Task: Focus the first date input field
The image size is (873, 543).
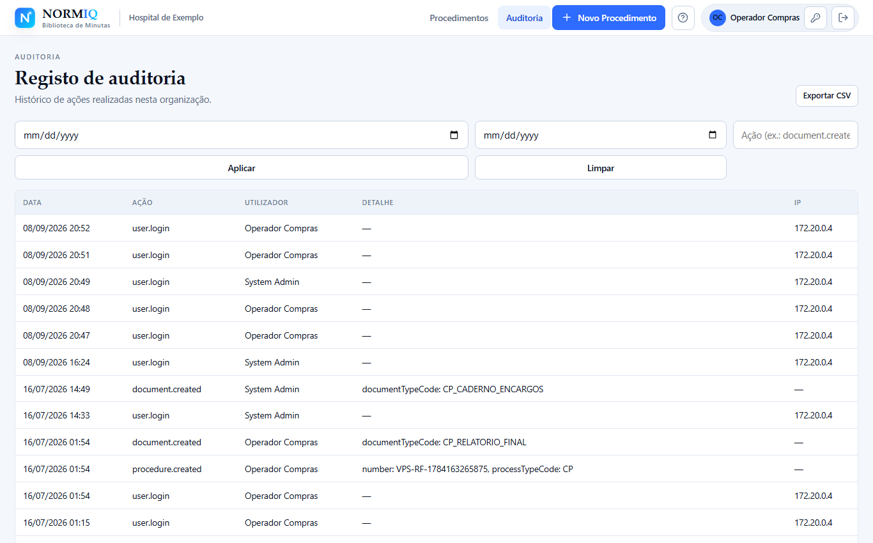Action: [x=242, y=135]
